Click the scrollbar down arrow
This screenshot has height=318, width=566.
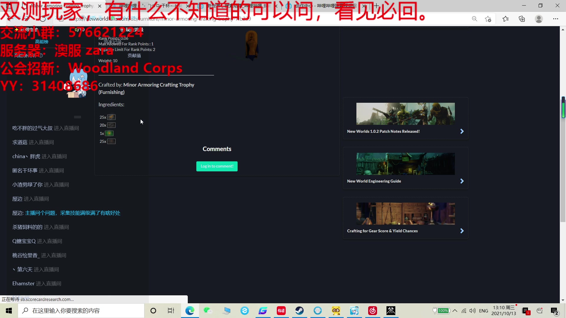click(563, 300)
